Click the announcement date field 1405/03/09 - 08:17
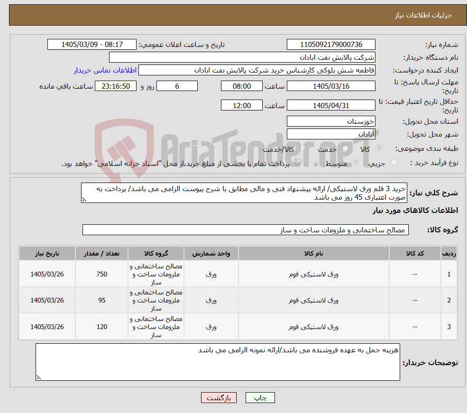Image resolution: width=467 pixels, height=413 pixels. coord(92,45)
